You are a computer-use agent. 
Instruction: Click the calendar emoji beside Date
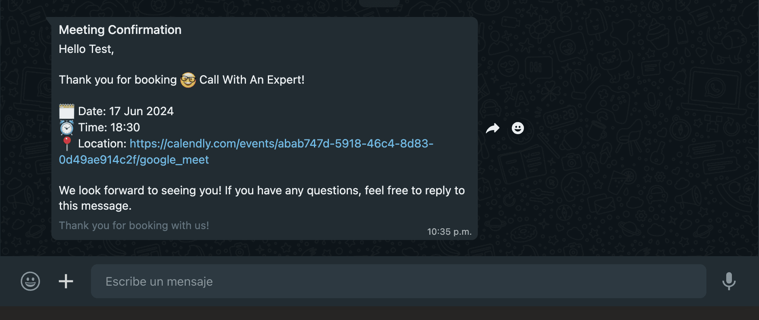click(67, 112)
